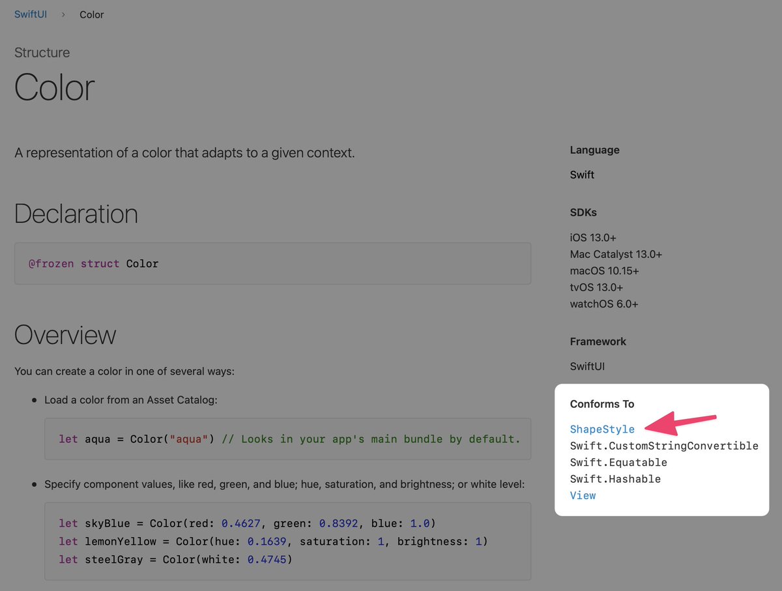
Task: Click the 'Load a color from an Asset Catalog' bullet
Action: pyautogui.click(x=131, y=399)
